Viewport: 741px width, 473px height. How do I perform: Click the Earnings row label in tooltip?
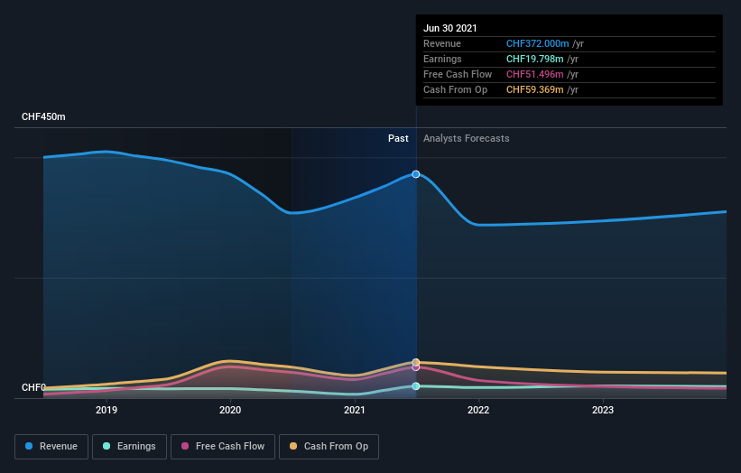(442, 59)
